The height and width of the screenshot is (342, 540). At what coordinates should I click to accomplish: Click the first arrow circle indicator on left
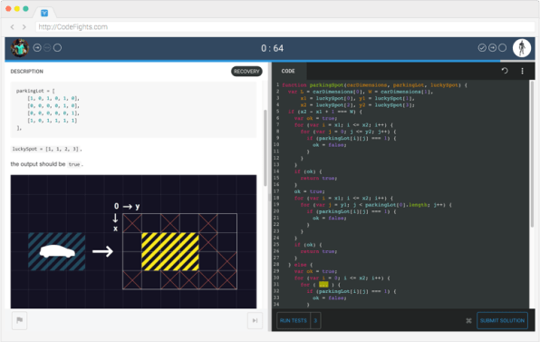[37, 47]
